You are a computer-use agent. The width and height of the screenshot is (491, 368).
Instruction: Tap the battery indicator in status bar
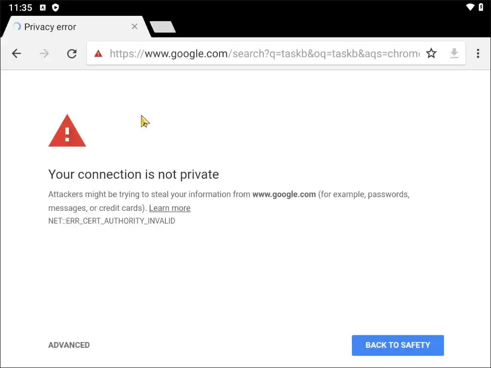pyautogui.click(x=481, y=7)
